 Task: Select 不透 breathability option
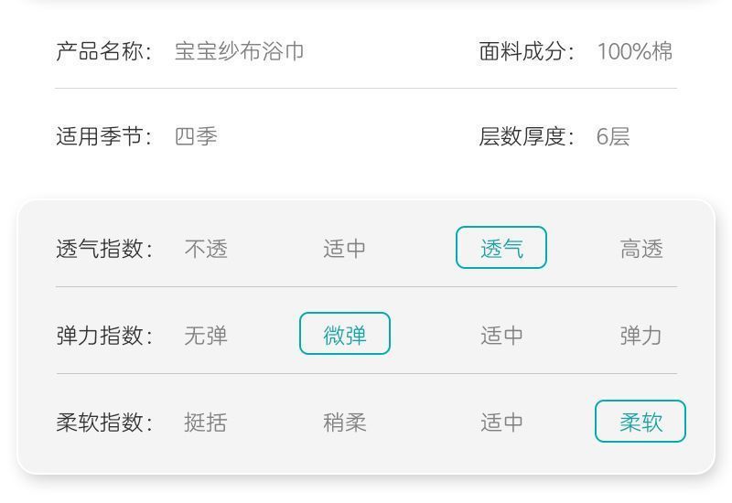[206, 249]
